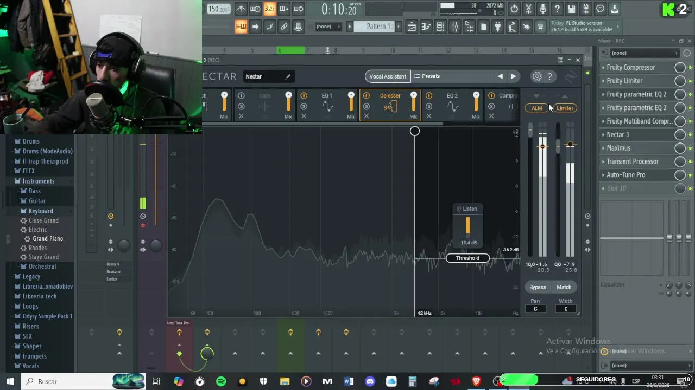Adjust the De-esser Mix slider

pyautogui.click(x=414, y=103)
